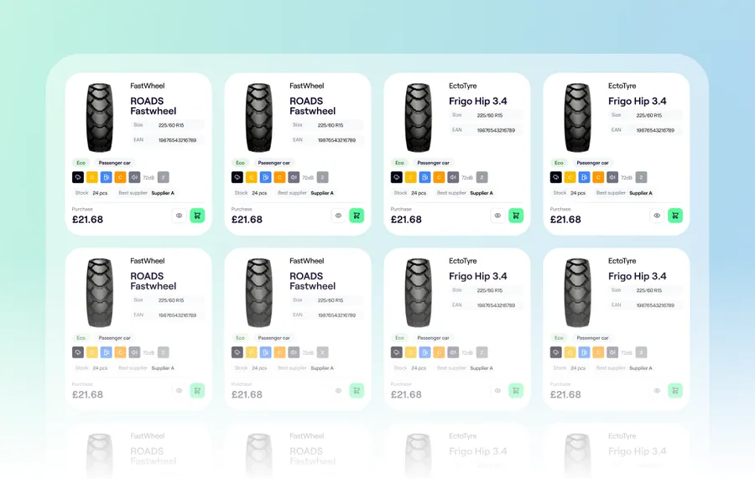Add the top-left ROADS Fastwheel tyre to cart
755x479 pixels.
pyautogui.click(x=197, y=216)
